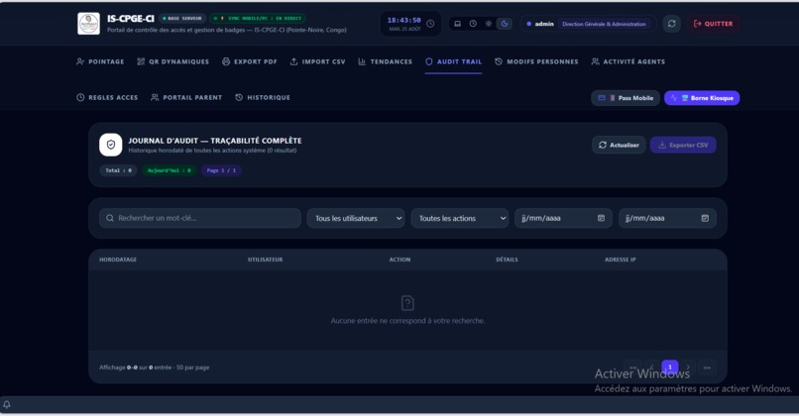Open the Tendances tab
This screenshot has width=799, height=416.
(386, 61)
